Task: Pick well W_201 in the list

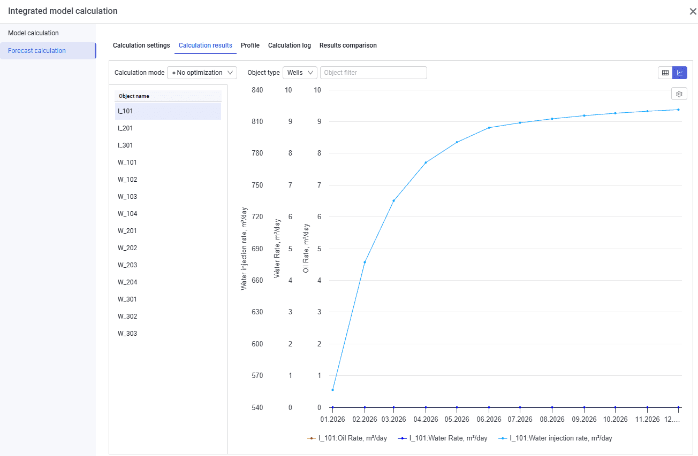Action: [x=168, y=231]
